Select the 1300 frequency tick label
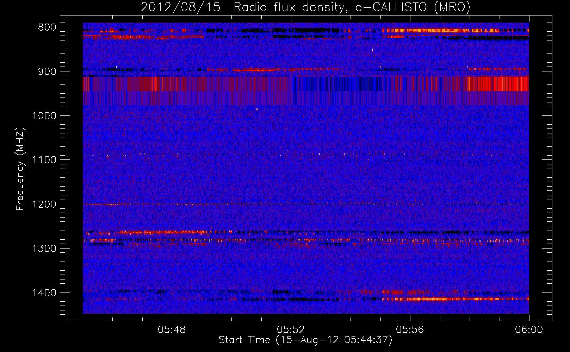This screenshot has height=352, width=570. coord(44,249)
